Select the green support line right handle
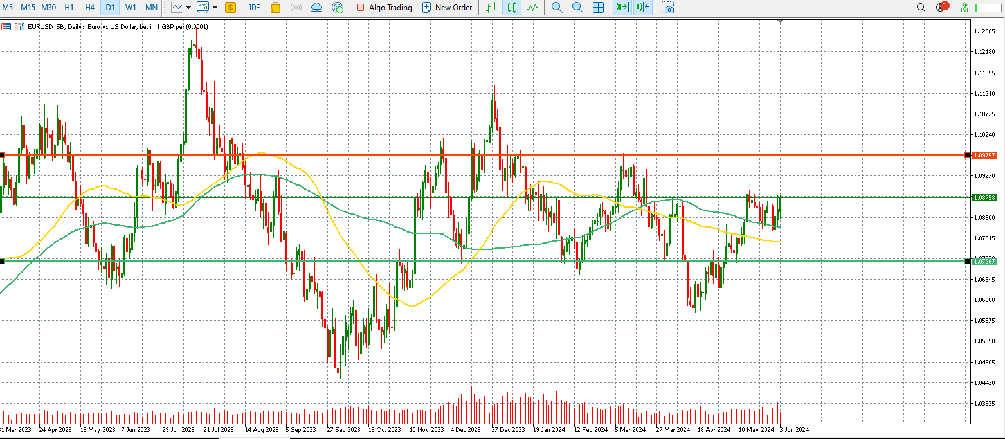1005x439 pixels. (x=968, y=261)
